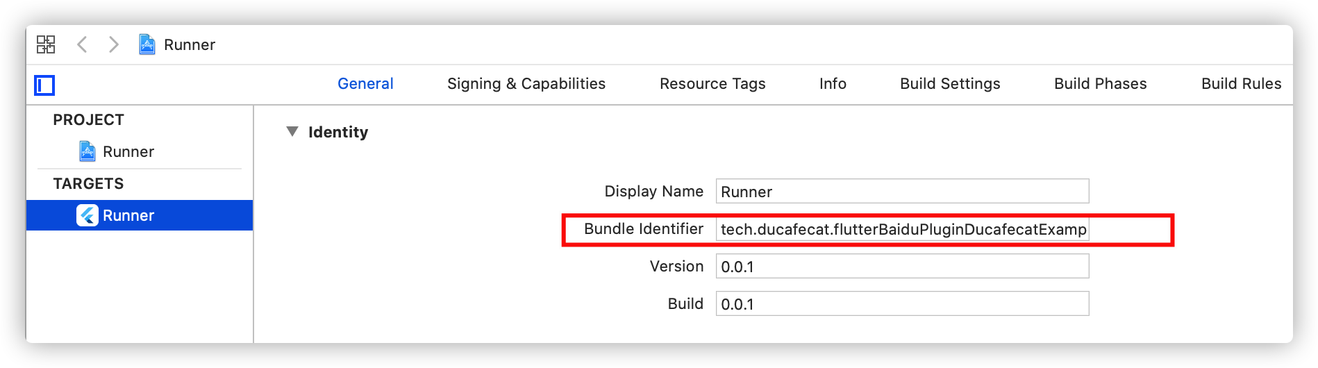The height and width of the screenshot is (368, 1318).
Task: Click the Display Name text field
Action: tap(902, 191)
